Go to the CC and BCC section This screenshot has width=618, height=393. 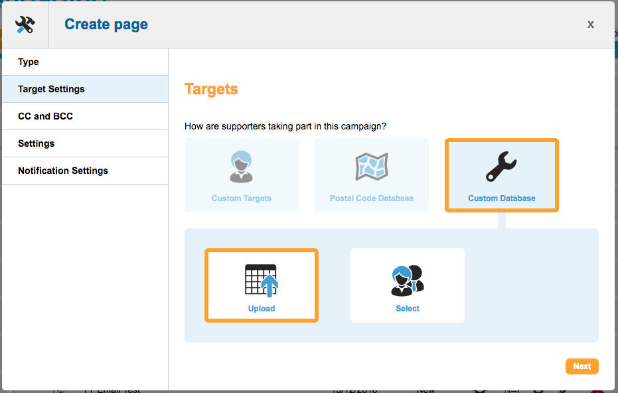coord(45,116)
